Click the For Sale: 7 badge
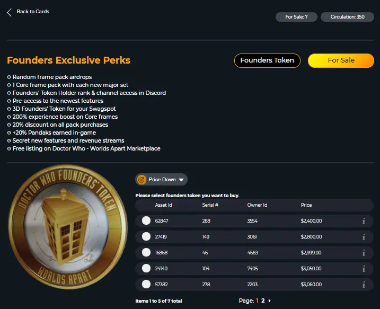Screen dimensions: 380x309 pos(296,17)
